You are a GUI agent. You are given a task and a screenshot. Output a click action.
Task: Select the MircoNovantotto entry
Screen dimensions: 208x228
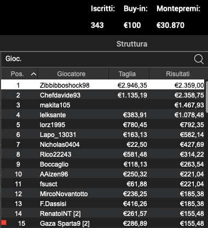tap(103, 194)
